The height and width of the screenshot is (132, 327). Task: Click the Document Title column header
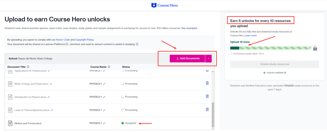coord(17,67)
